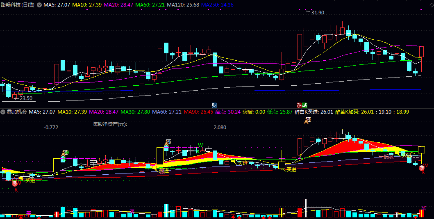Select the blue MA250: 24.36 label
Image resolution: width=434 pixels, height=219 pixels.
click(218, 5)
